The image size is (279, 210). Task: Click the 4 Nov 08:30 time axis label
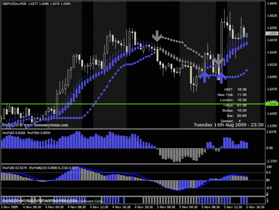(x=77, y=207)
